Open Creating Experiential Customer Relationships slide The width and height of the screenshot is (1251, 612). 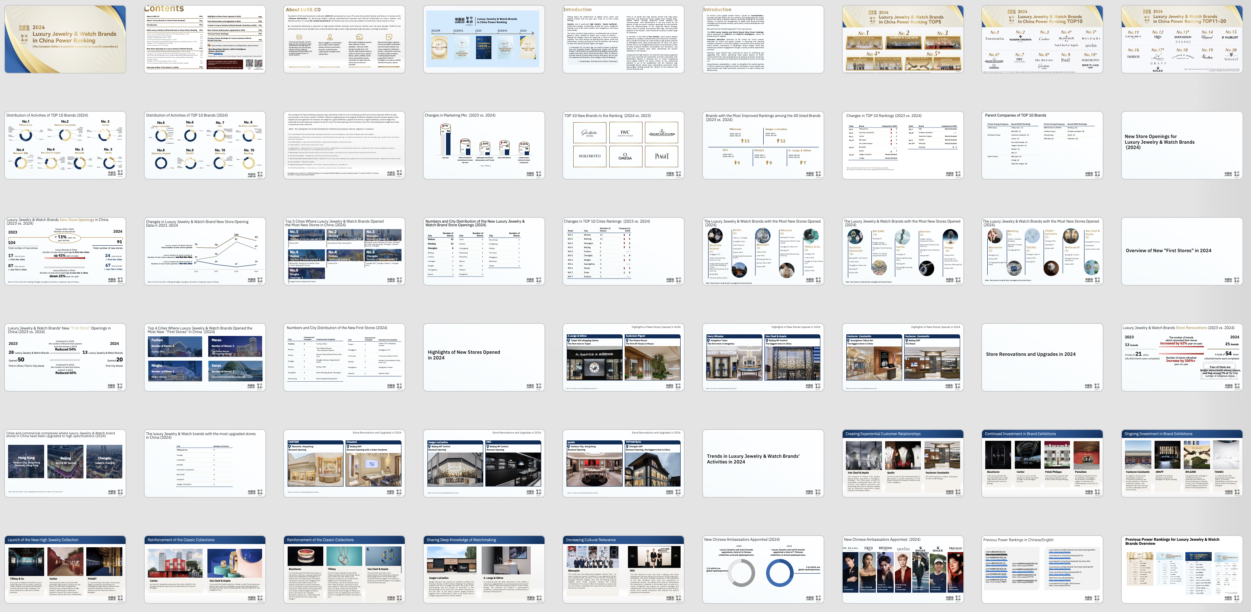tap(902, 463)
